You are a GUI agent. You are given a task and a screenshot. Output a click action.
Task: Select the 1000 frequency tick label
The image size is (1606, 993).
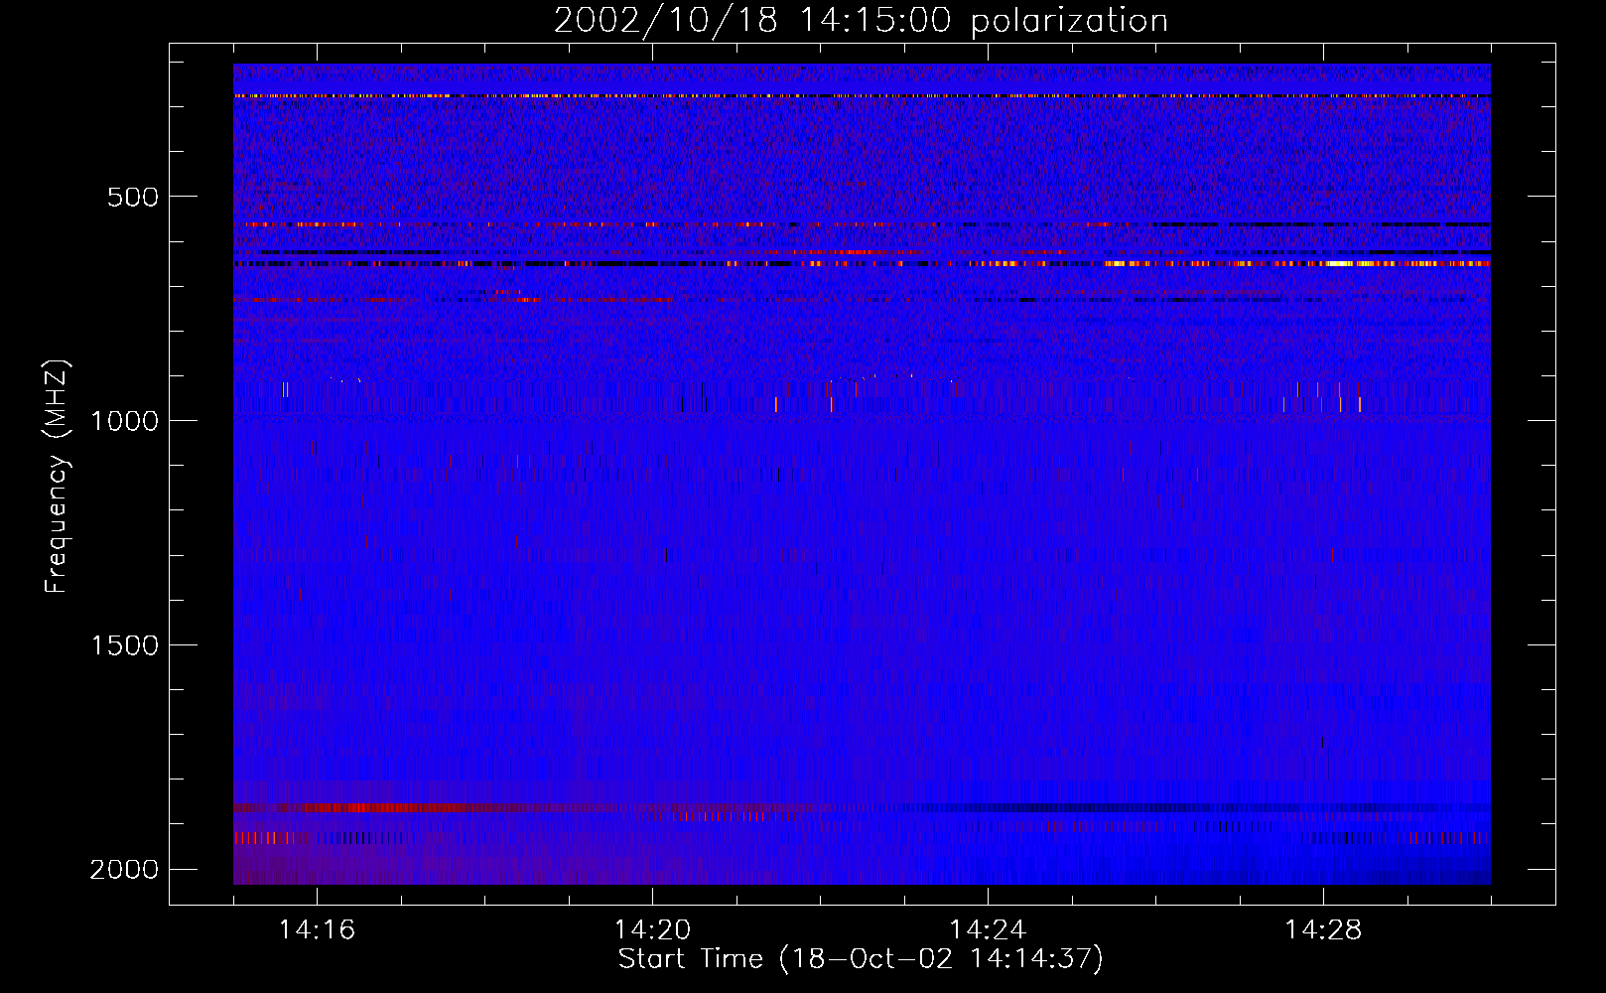[124, 421]
